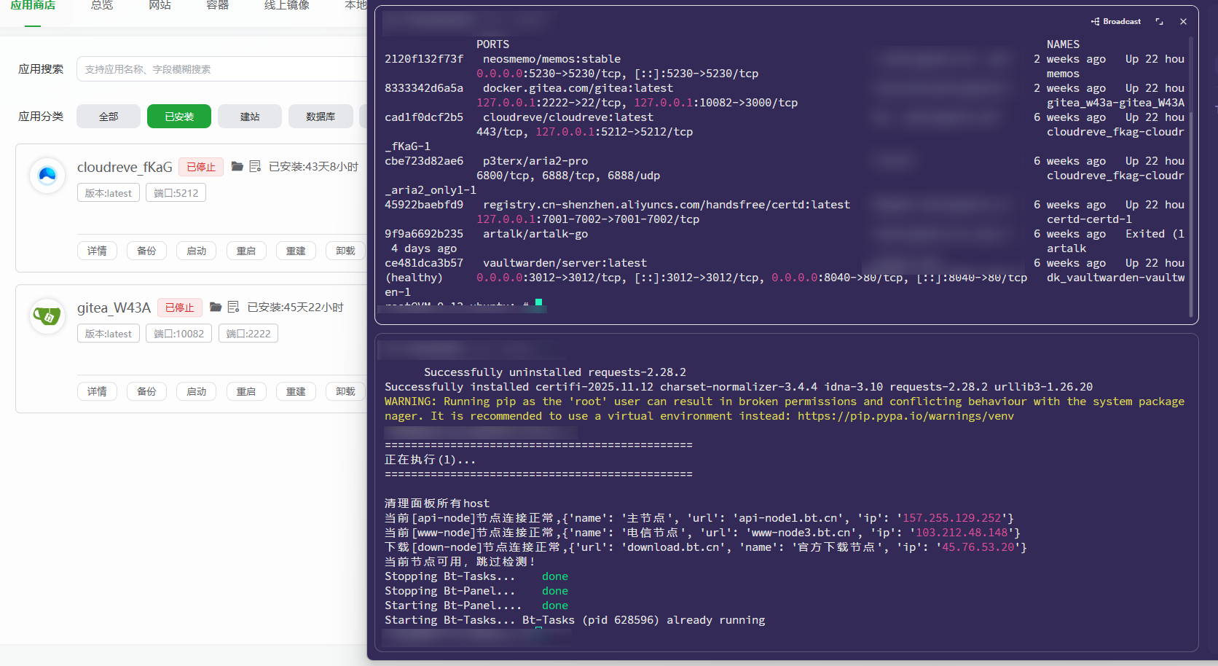The height and width of the screenshot is (666, 1218).
Task: Filter apps by 全部 category
Action: pos(109,117)
